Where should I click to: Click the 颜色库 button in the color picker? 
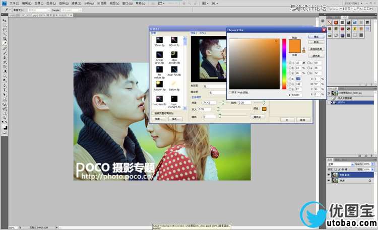click(x=317, y=56)
